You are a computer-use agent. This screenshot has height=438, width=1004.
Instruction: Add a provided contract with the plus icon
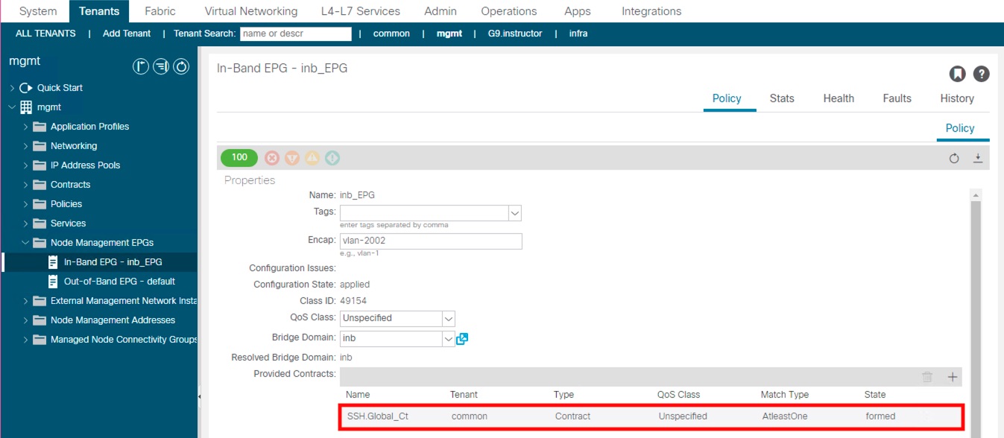(x=952, y=377)
